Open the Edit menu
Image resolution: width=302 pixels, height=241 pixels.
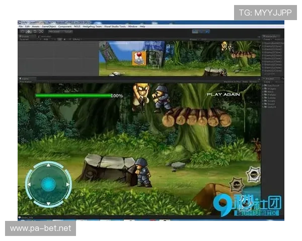point(28,27)
